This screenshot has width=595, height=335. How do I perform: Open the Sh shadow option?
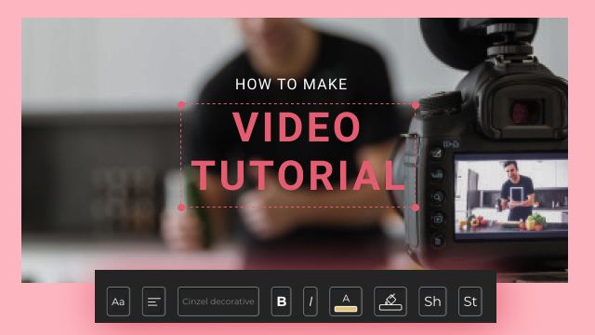pyautogui.click(x=432, y=301)
